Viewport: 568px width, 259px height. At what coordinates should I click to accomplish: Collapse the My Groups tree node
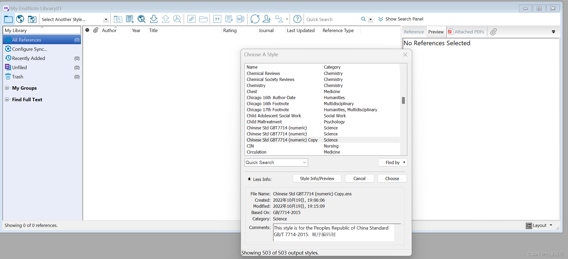click(7, 88)
